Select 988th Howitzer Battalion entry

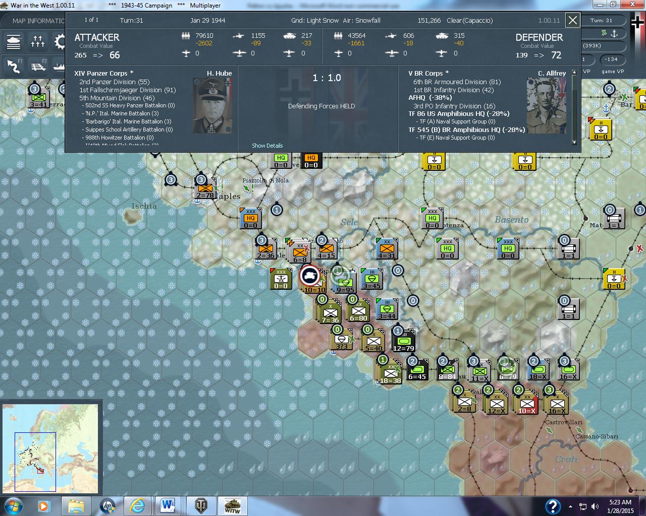119,138
